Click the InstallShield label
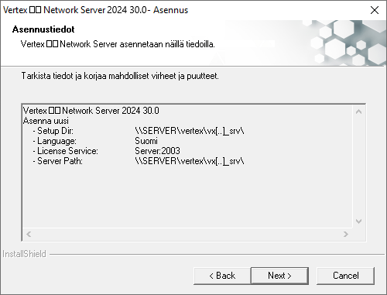This screenshot has width=387, height=295. (x=24, y=254)
